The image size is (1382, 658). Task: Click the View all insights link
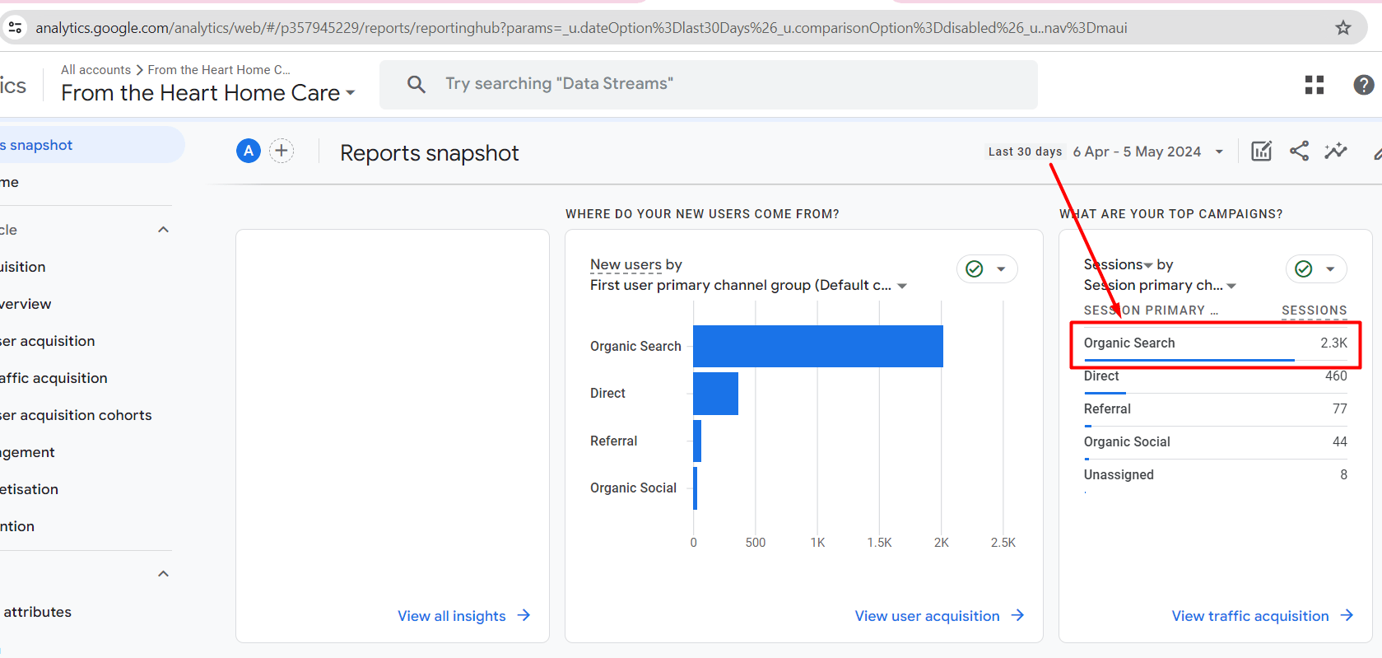452,616
